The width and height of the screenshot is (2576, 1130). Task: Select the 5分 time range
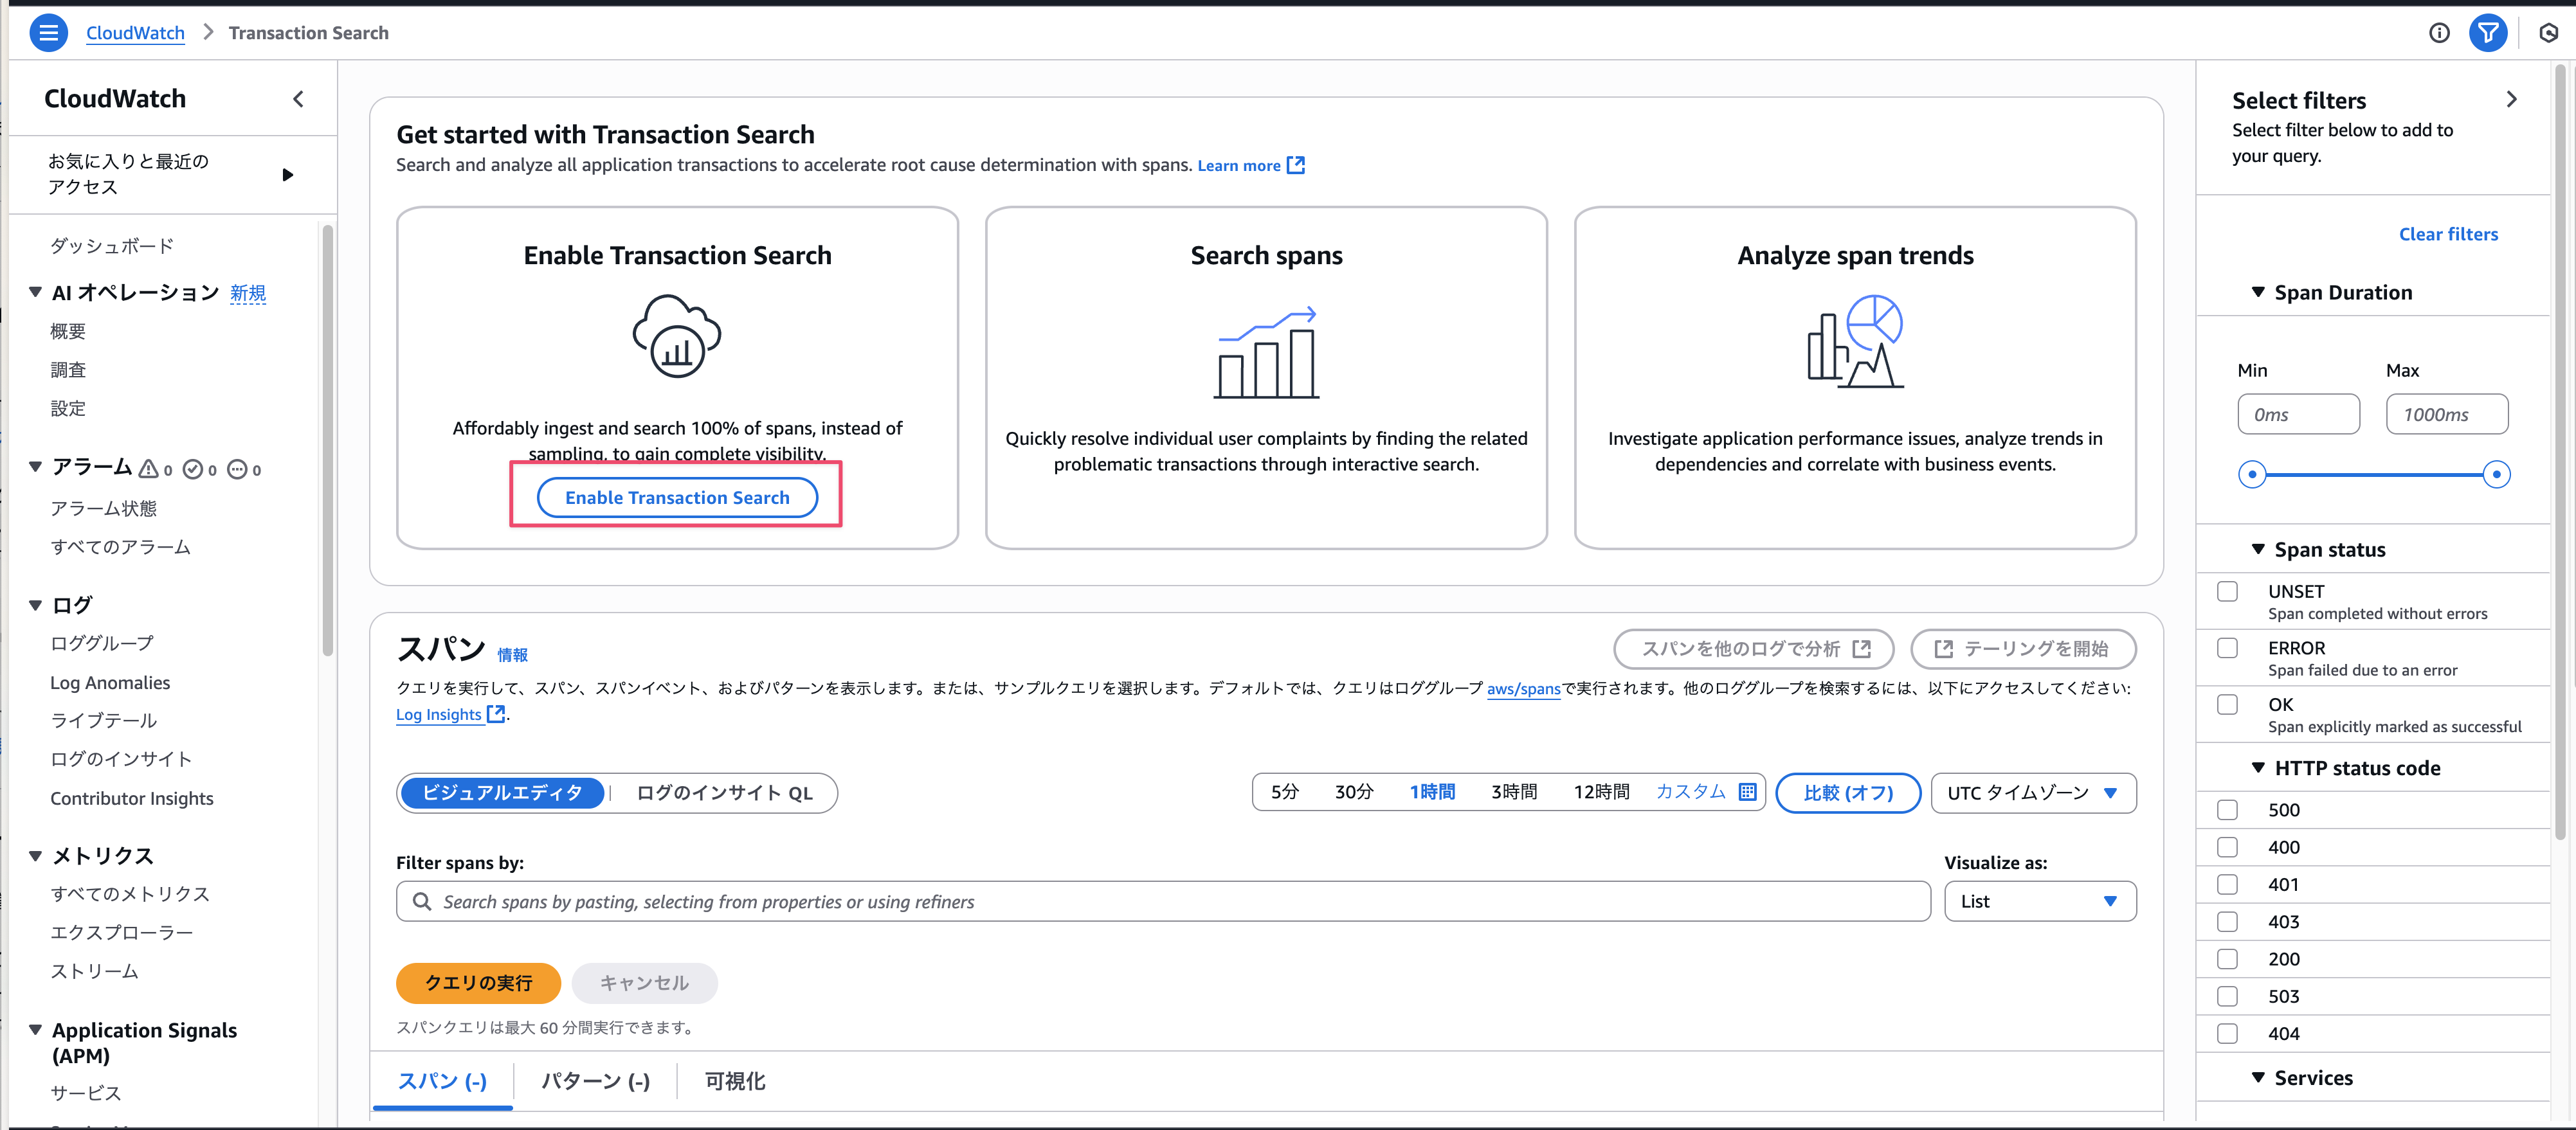[x=1285, y=792]
